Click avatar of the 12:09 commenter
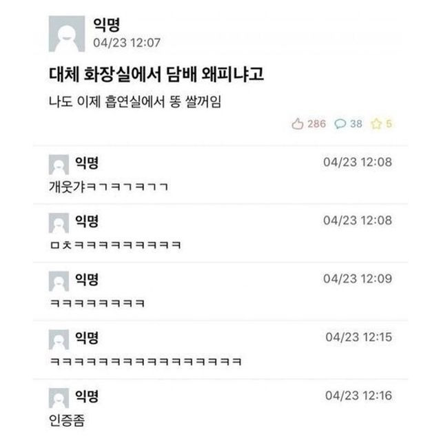The image size is (441, 441). point(59,281)
